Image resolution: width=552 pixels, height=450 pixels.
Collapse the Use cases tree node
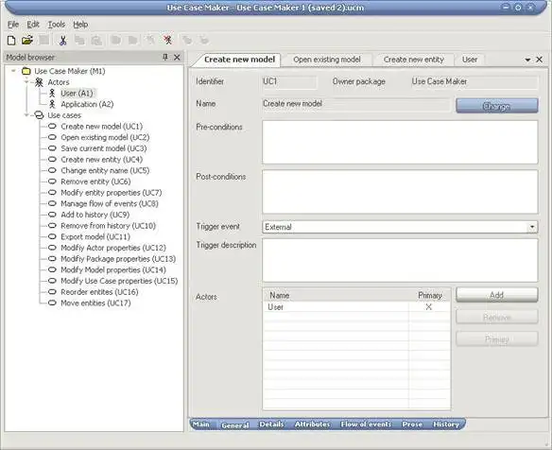[x=26, y=115]
